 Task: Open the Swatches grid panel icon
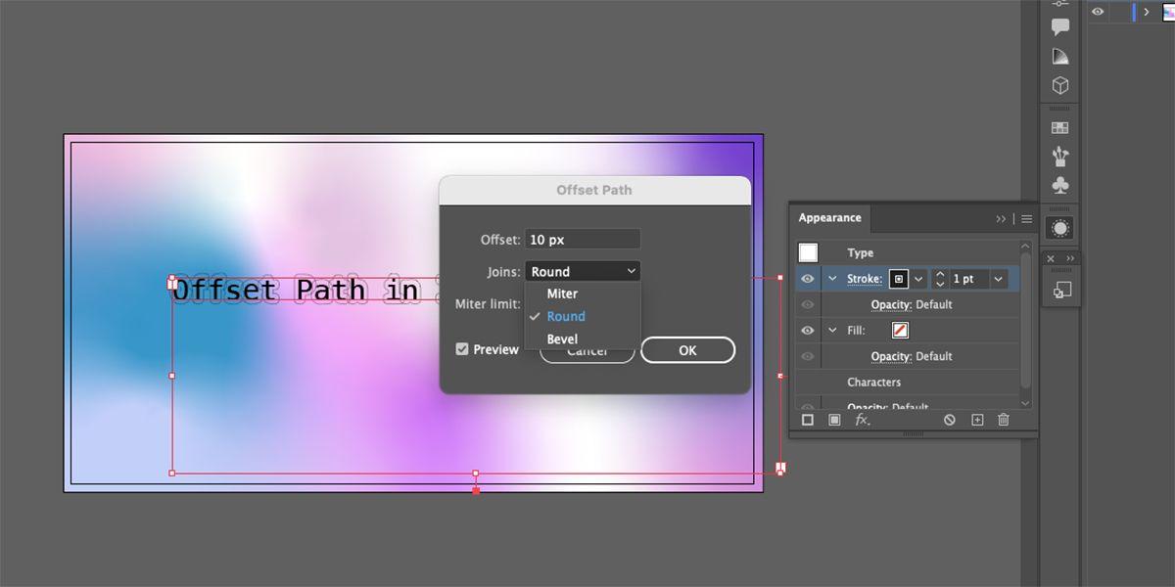pos(1059,128)
